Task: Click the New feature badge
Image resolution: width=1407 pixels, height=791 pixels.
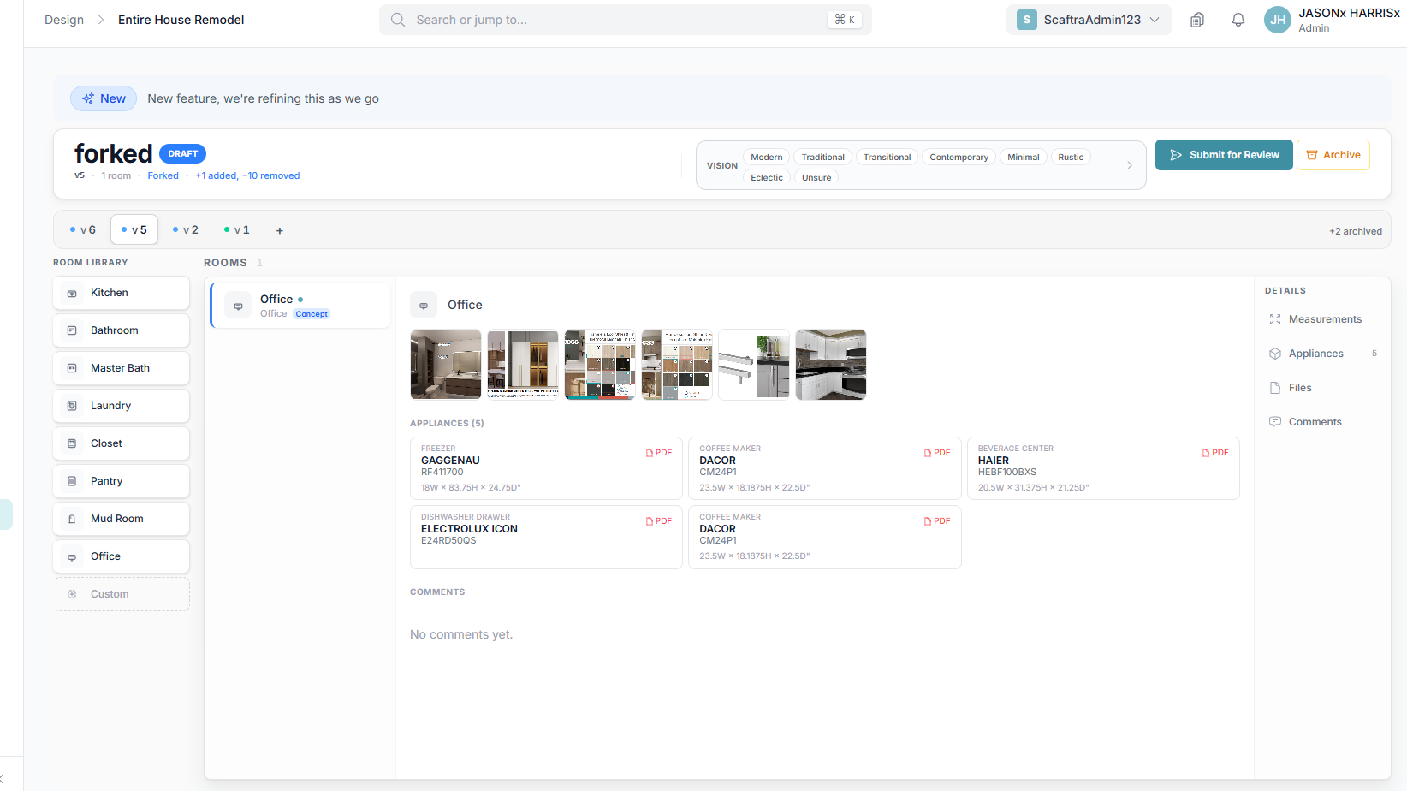Action: point(104,98)
